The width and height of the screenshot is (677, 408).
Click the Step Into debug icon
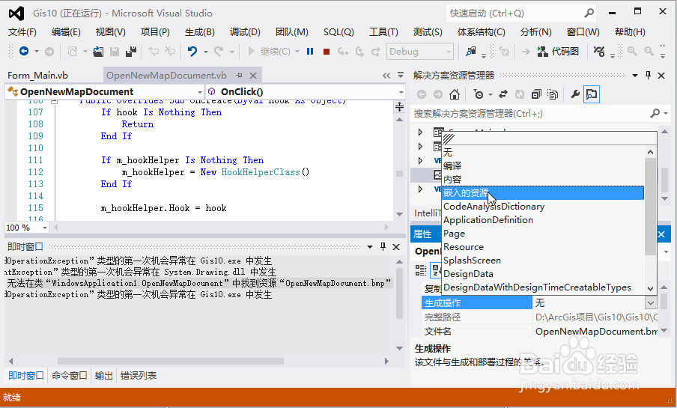click(x=343, y=52)
